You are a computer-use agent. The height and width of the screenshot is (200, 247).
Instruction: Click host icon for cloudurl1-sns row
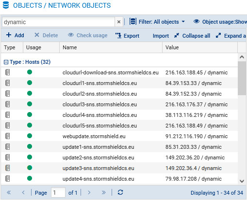click(x=8, y=83)
